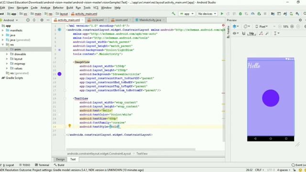Expand the drawable folder
Image resolution: width=306 pixels, height=172 pixels.
point(7,54)
